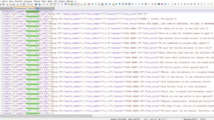Click text "March all one way"

[x=173, y=96]
